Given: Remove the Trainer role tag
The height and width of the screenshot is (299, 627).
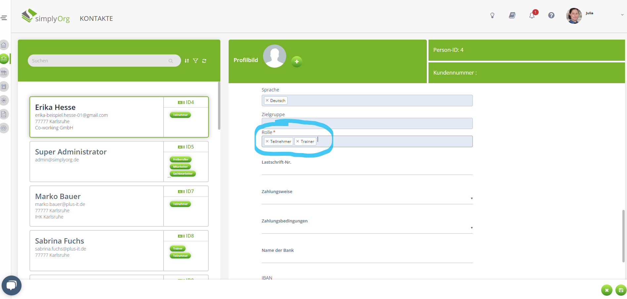Looking at the screenshot, I should pyautogui.click(x=298, y=142).
